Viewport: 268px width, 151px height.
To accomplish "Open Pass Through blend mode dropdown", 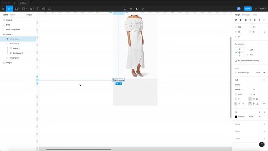I will click(x=244, y=73).
